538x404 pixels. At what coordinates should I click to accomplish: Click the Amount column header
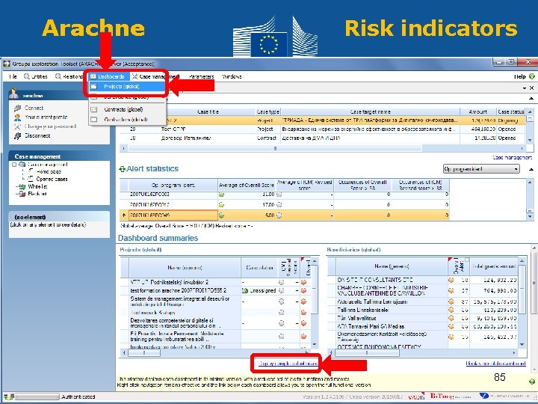[x=478, y=112]
